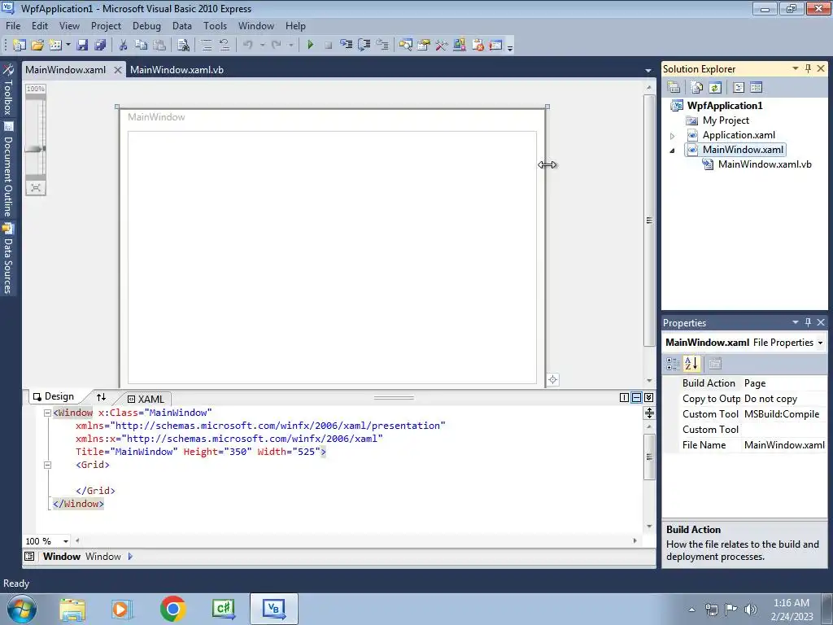Sort properties by category
Image resolution: width=833 pixels, height=625 pixels.
coord(673,364)
